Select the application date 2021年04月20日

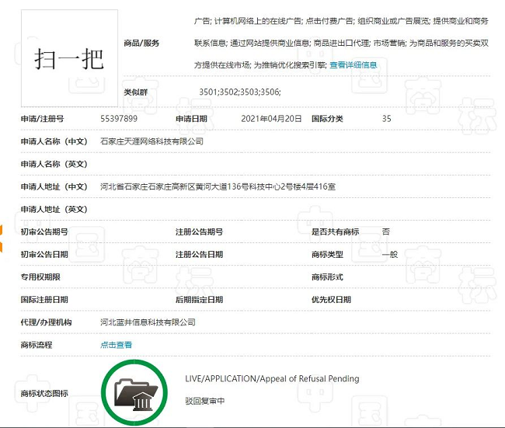coord(271,119)
